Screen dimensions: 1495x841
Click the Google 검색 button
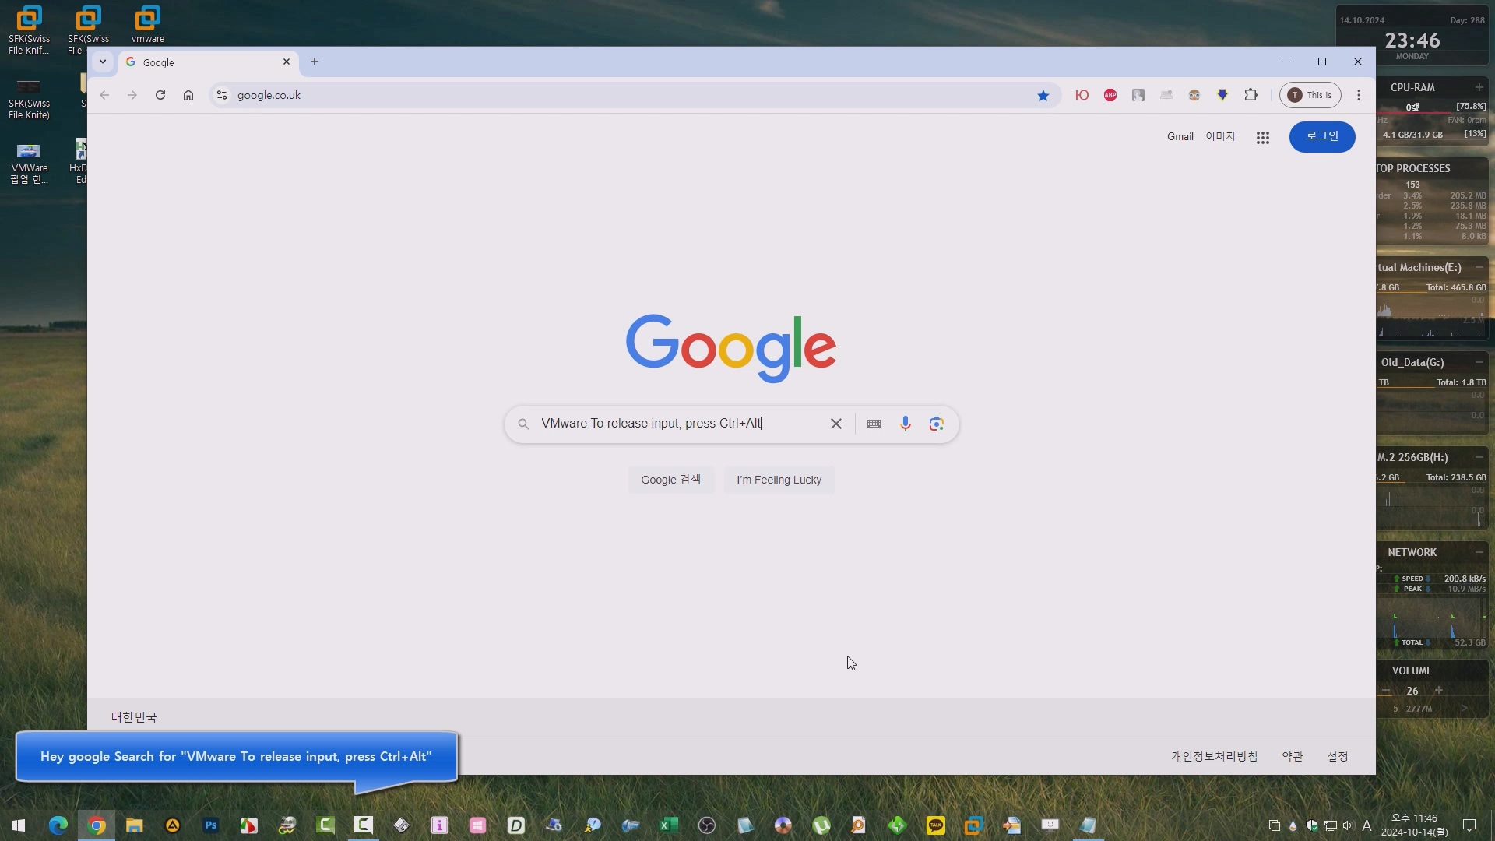pyautogui.click(x=670, y=480)
